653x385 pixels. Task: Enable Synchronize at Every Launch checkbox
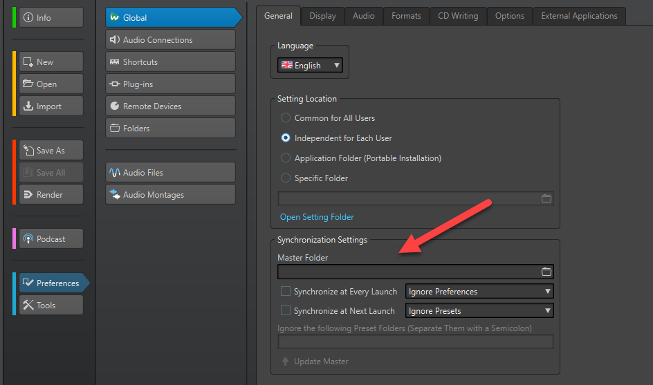tap(286, 292)
